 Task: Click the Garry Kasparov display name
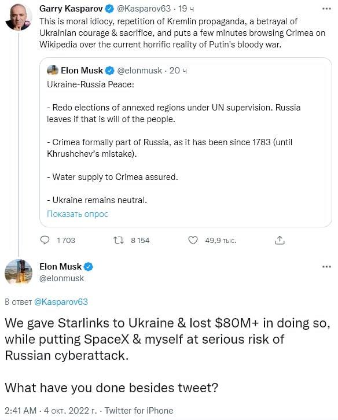(71, 9)
